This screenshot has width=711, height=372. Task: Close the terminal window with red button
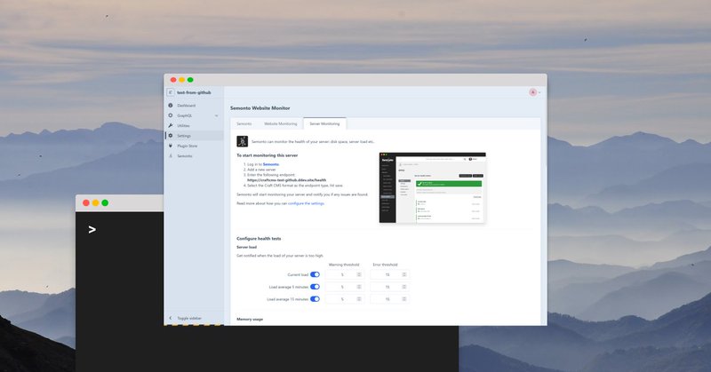[x=86, y=202]
